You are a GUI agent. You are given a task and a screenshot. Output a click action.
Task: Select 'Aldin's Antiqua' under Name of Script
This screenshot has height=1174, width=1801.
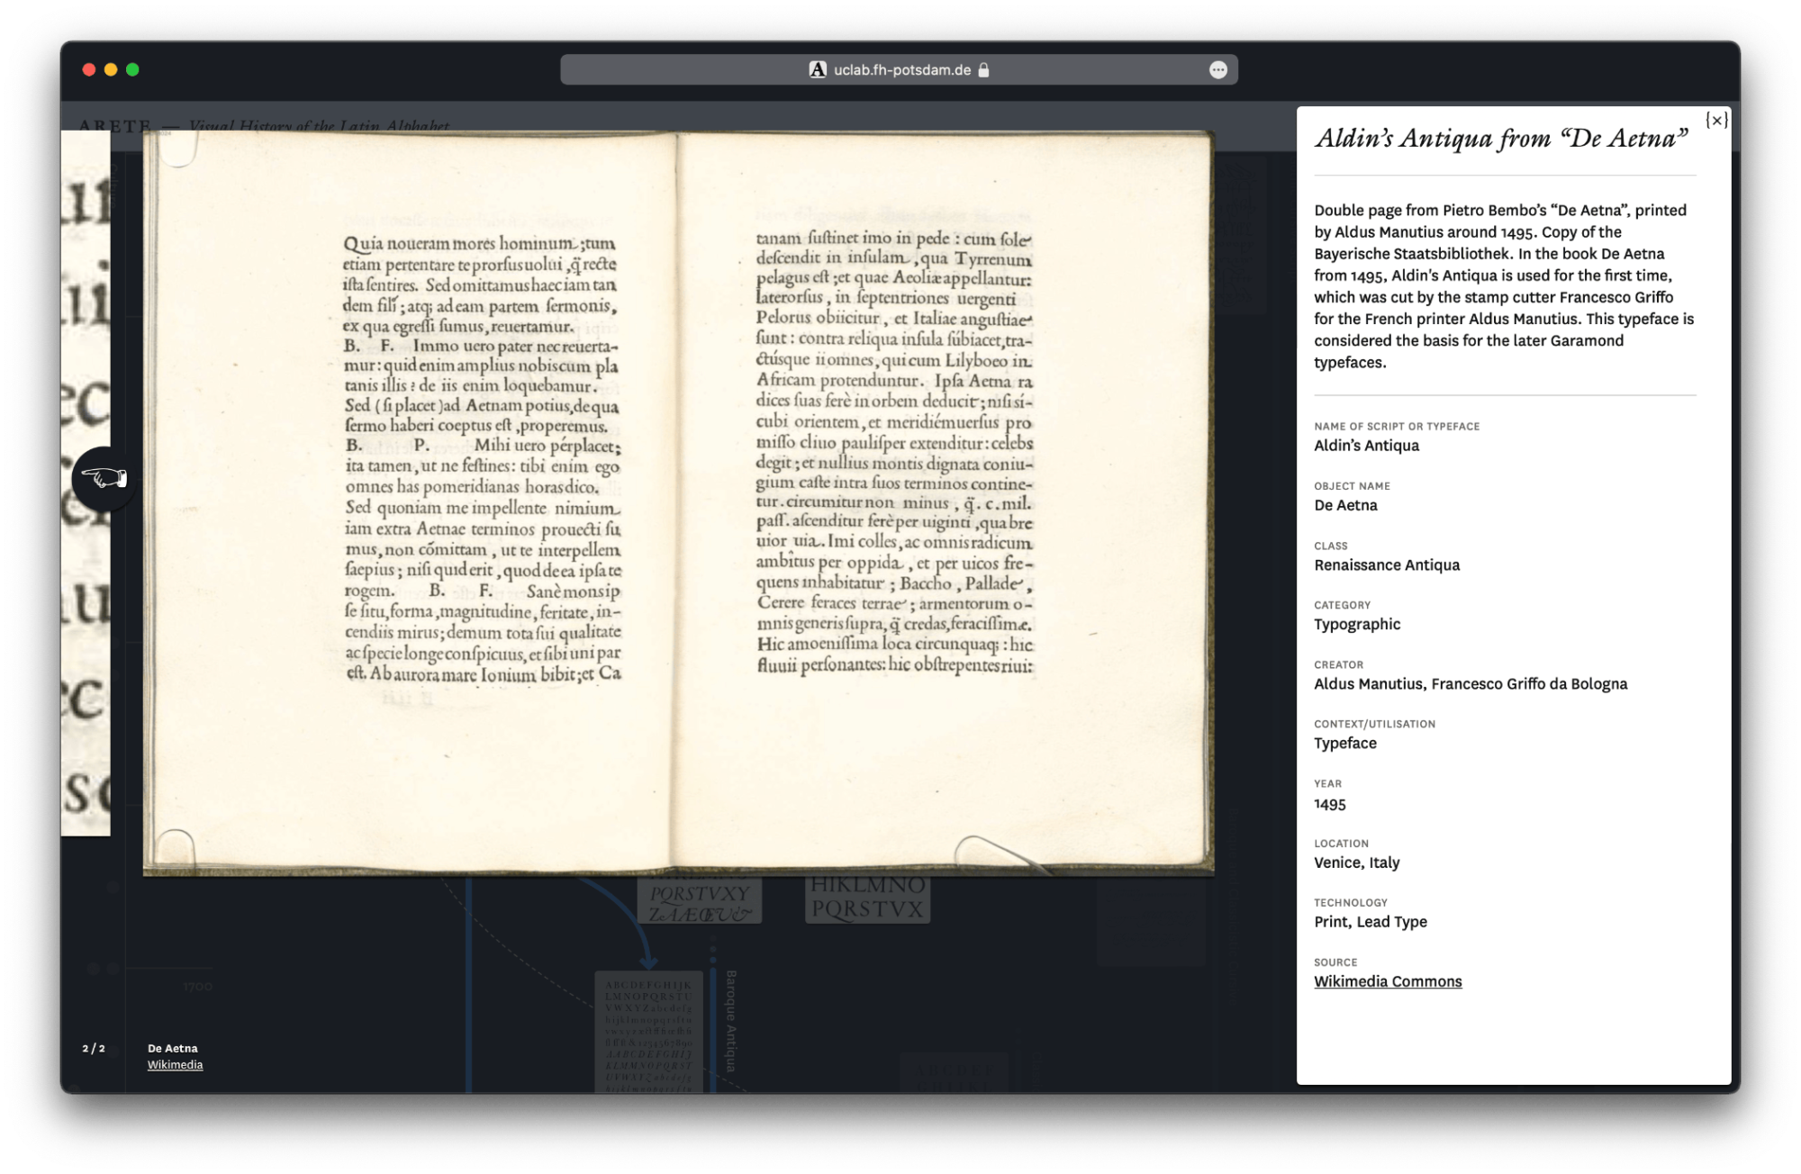click(1366, 445)
